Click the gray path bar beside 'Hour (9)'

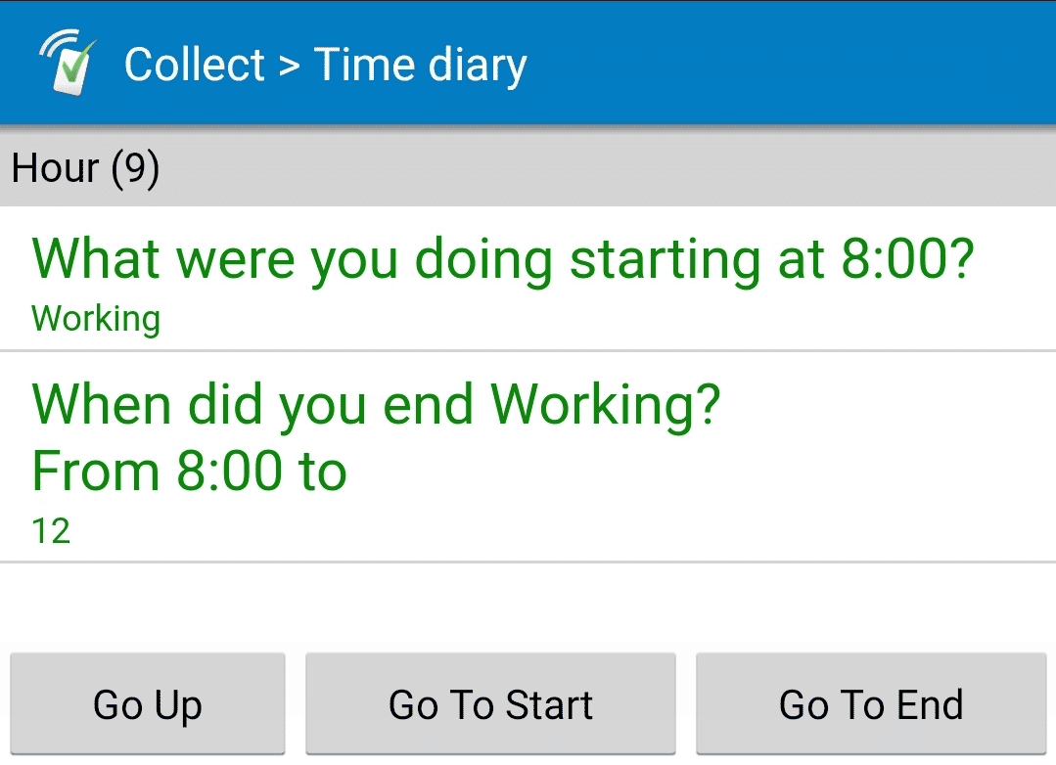tap(606, 167)
